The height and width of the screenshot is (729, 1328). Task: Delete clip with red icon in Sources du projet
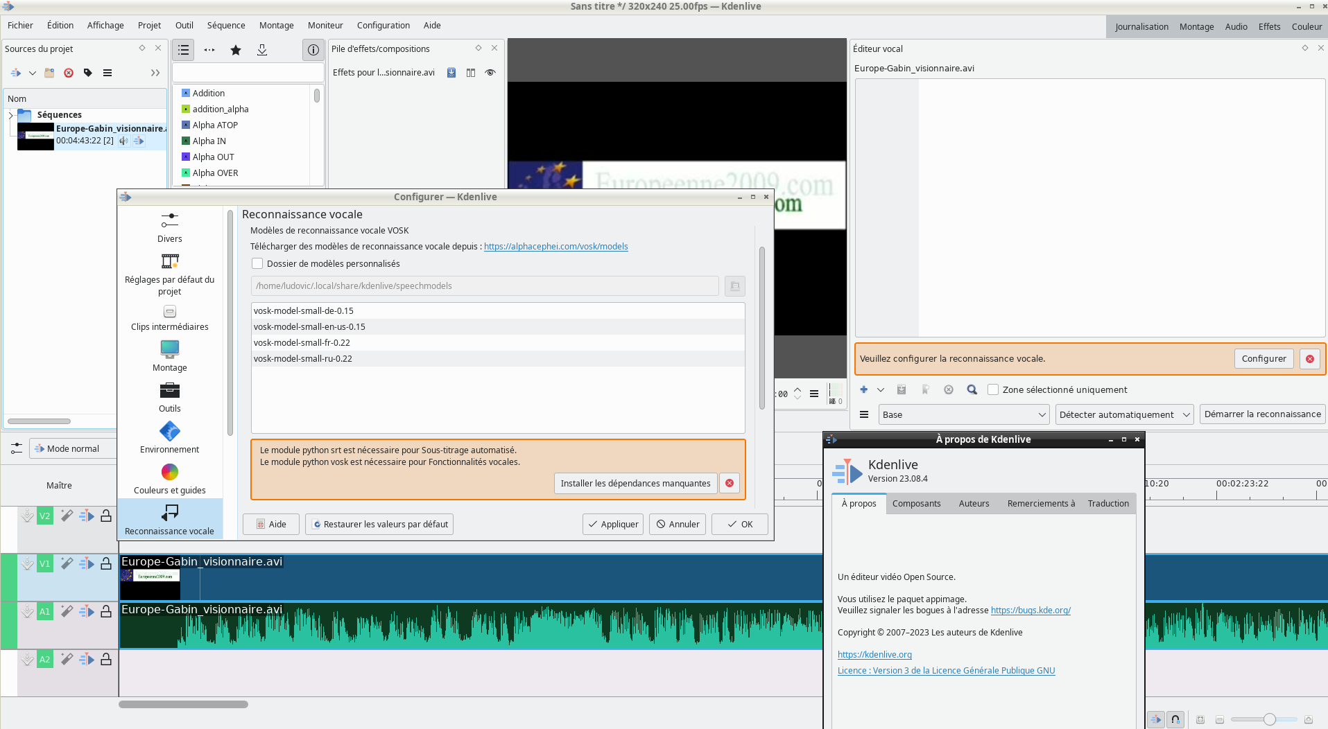69,73
